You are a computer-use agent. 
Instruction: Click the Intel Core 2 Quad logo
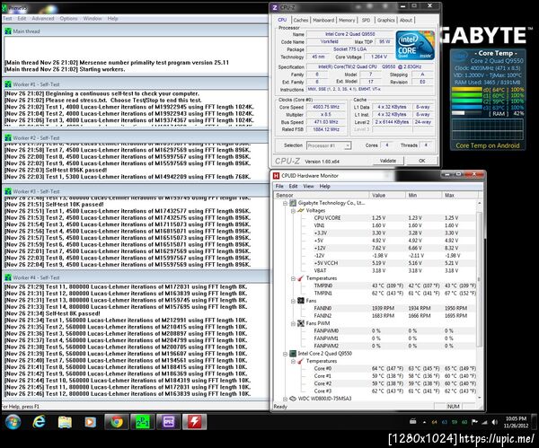(415, 46)
